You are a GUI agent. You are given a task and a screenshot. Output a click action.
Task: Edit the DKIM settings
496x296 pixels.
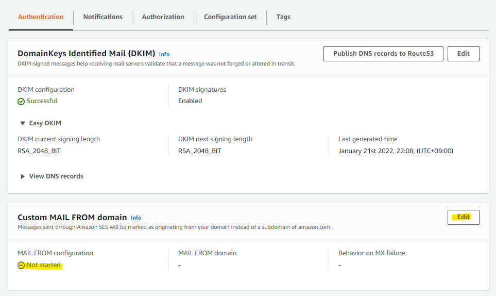[x=463, y=54]
